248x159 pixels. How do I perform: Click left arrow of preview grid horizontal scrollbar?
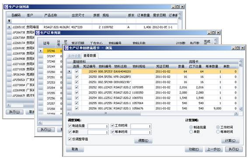[69, 113]
